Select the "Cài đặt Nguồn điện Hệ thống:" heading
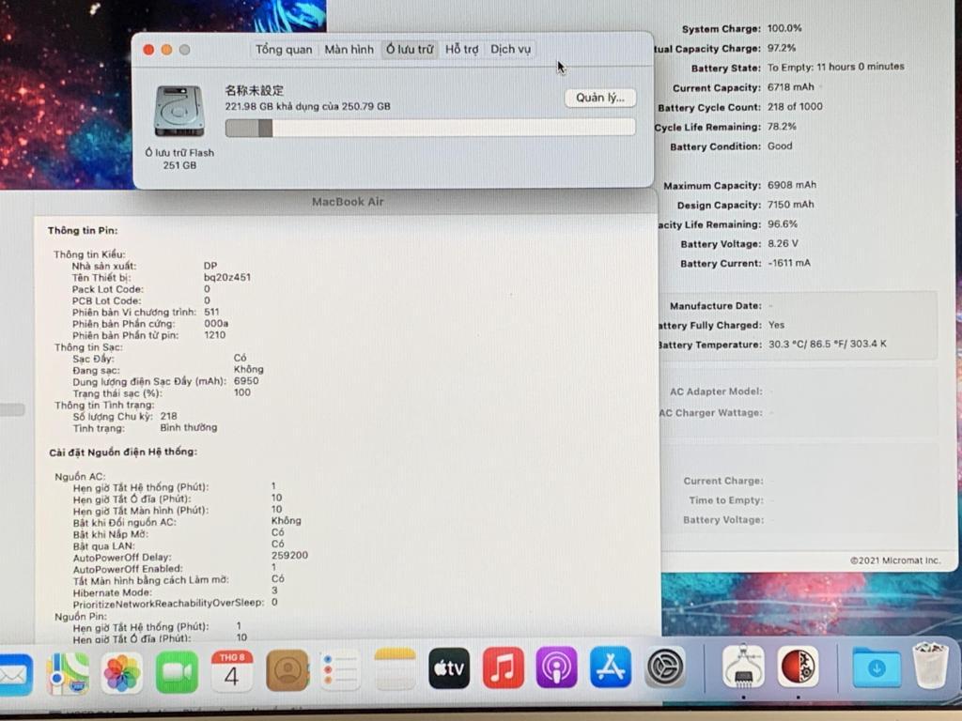Screen dimensions: 962x721 click(123, 452)
